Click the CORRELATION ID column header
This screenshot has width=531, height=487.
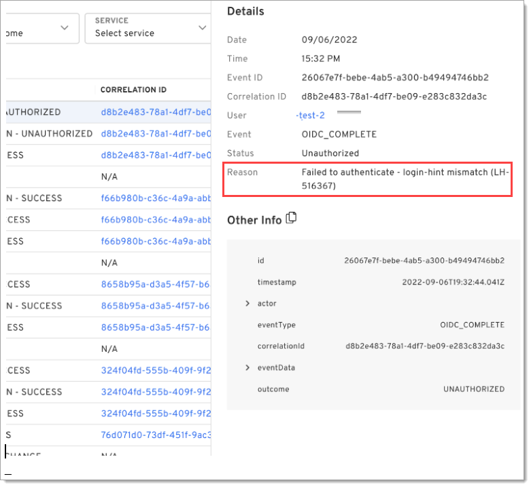coord(133,90)
